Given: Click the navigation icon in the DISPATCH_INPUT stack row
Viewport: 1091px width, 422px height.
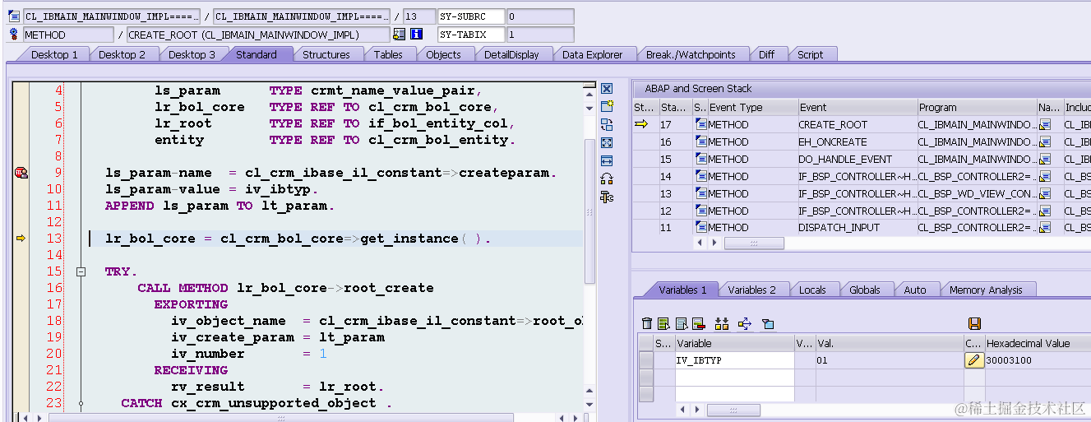Looking at the screenshot, I should [1046, 228].
